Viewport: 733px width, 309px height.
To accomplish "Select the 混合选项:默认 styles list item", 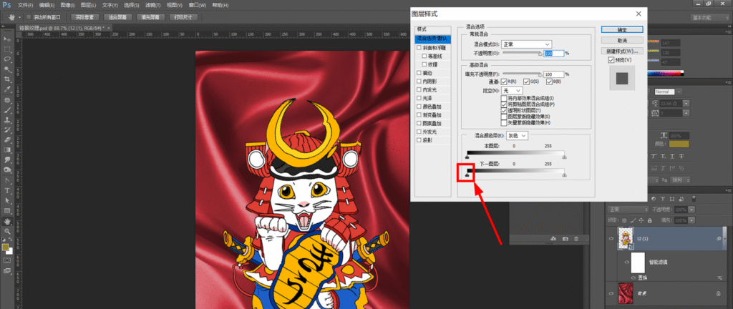I will [x=433, y=39].
